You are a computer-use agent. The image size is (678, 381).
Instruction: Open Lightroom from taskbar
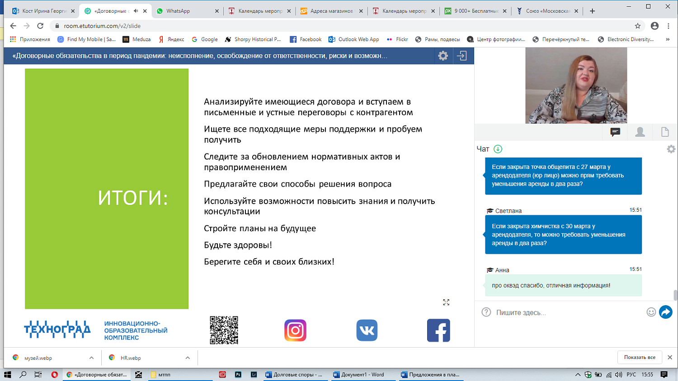254,374
